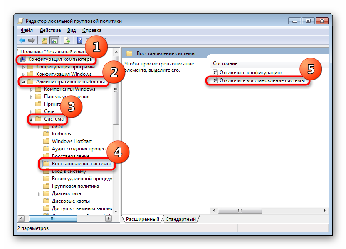
Task: Click the tree pane vertical scrollbar thumb
Action: tap(116, 89)
